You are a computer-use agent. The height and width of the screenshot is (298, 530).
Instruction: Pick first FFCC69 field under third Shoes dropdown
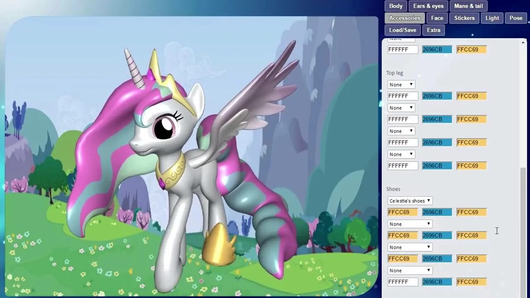(402, 258)
